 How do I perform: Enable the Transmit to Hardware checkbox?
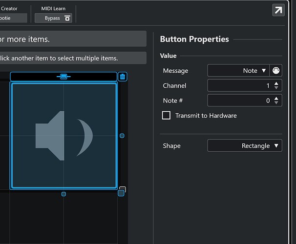click(x=166, y=115)
